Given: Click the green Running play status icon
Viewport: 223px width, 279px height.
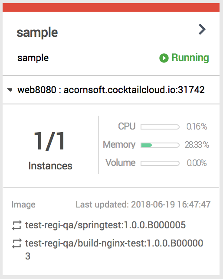Looking at the screenshot, I should tap(164, 58).
